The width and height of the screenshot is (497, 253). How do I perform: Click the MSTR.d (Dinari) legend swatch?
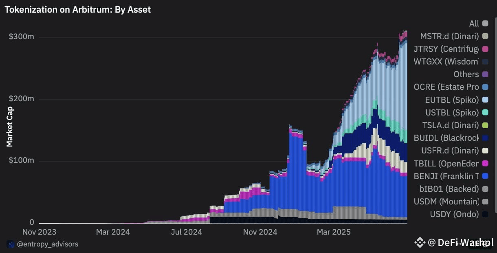(x=485, y=36)
